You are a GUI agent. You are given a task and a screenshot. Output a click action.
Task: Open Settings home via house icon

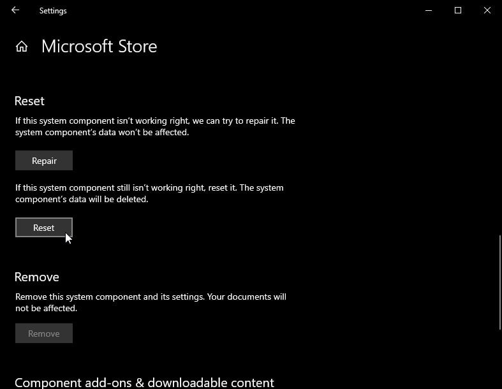(22, 47)
